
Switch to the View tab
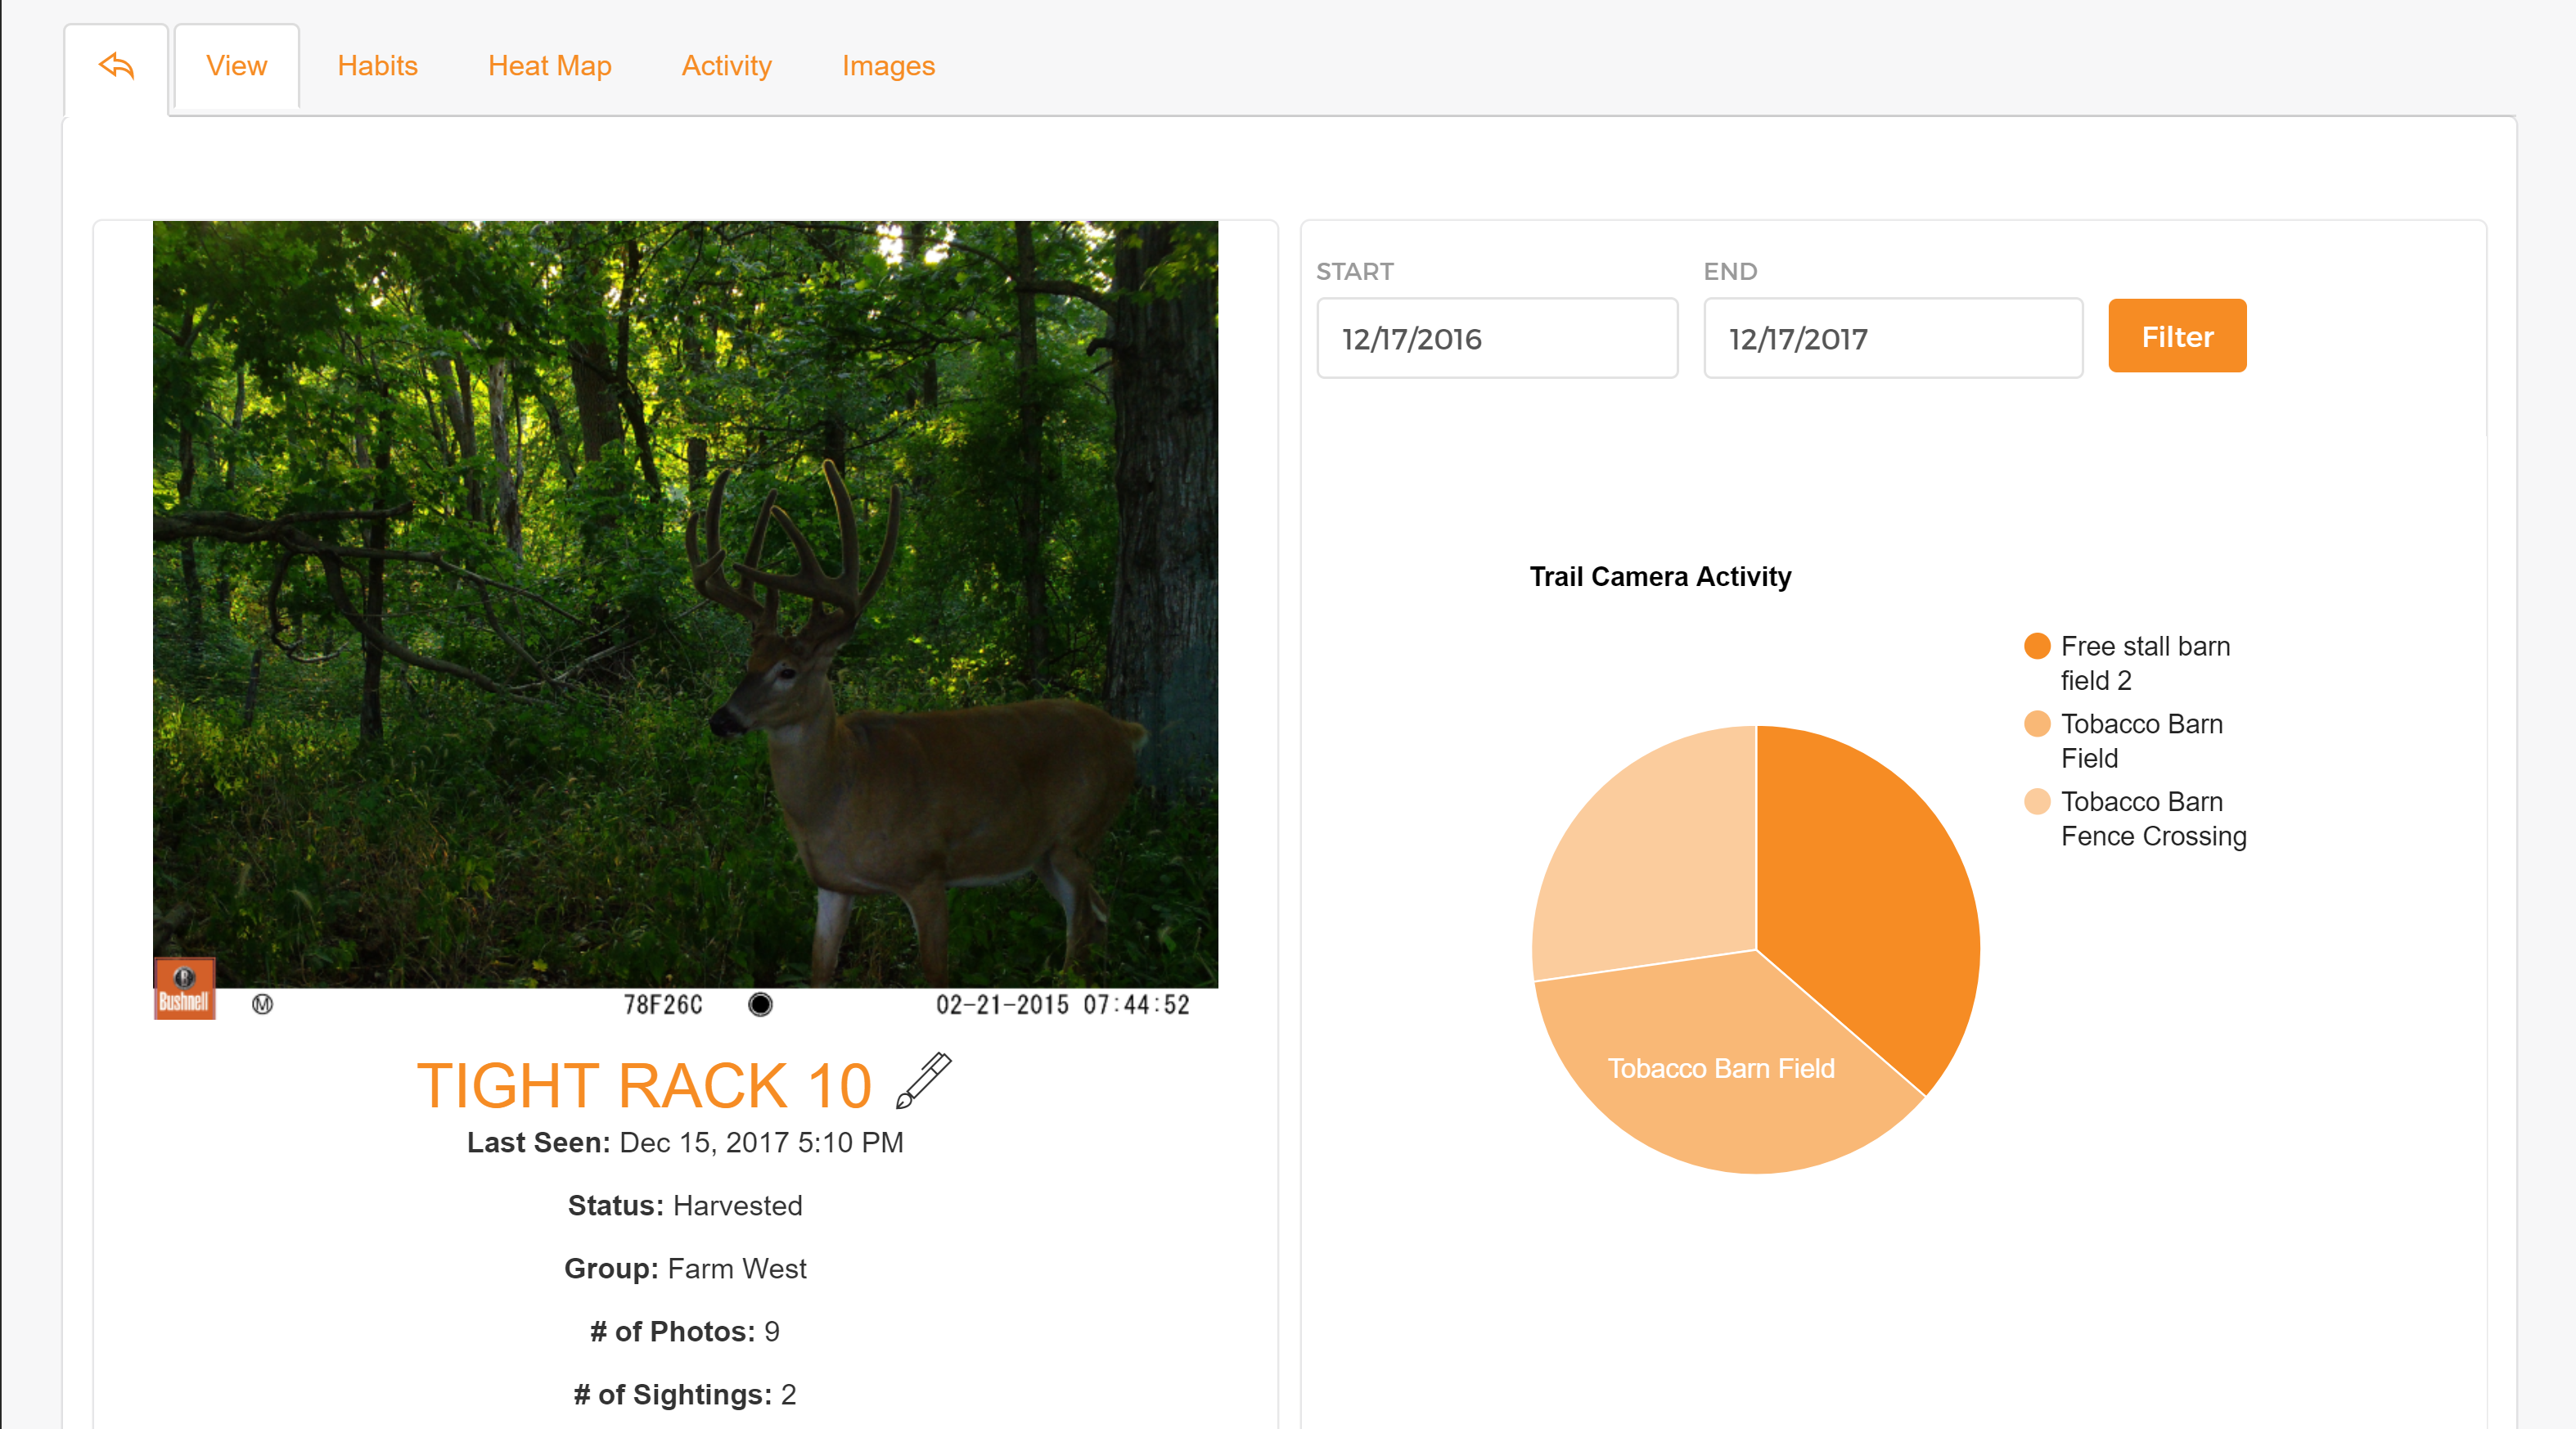(236, 66)
